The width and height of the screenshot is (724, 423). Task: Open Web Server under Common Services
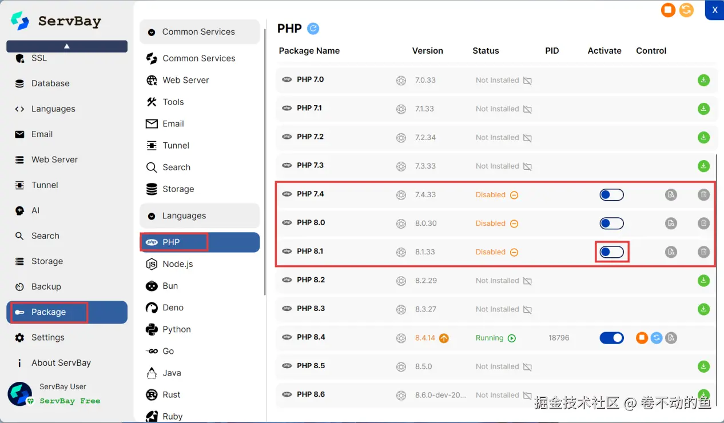pos(200,80)
